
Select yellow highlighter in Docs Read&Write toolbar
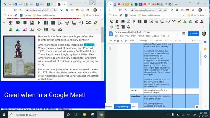click(179, 21)
